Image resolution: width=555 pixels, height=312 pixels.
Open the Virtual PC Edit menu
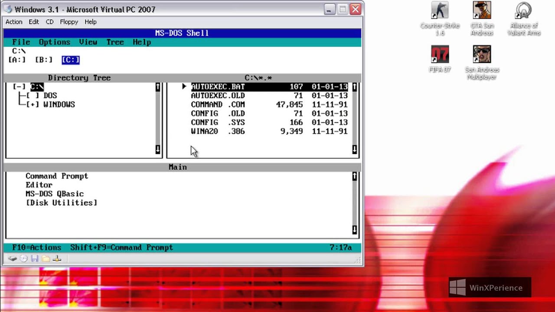click(34, 22)
